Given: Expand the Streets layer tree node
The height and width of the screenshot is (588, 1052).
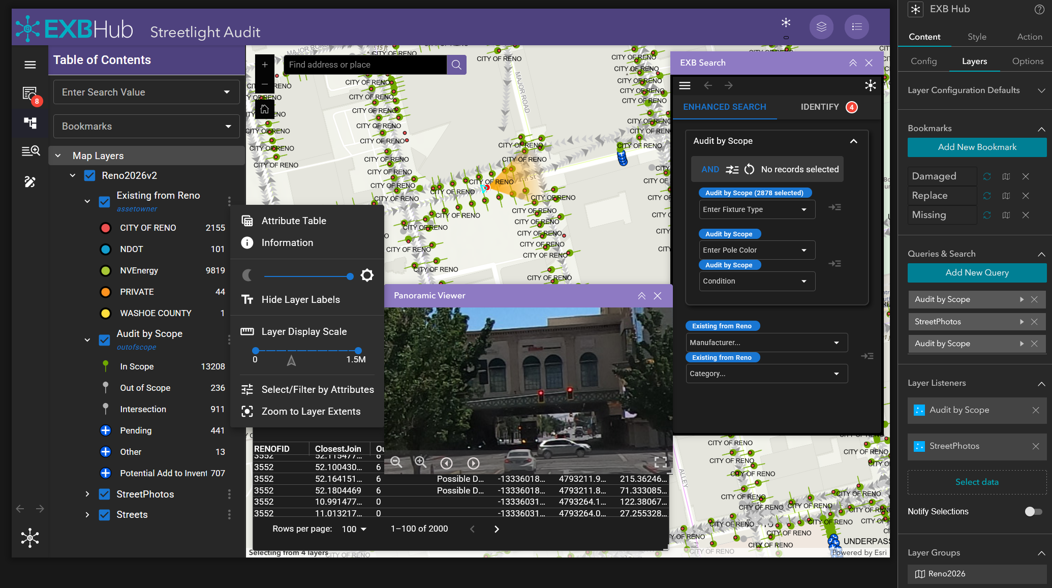Looking at the screenshot, I should [87, 515].
